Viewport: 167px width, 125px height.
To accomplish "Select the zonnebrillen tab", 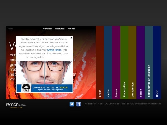I will click(132, 63).
